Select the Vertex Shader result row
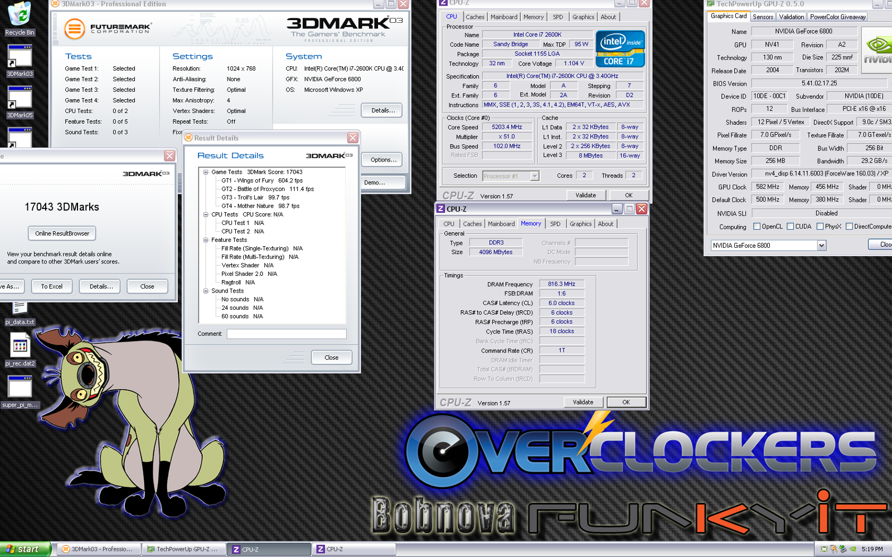 point(247,266)
